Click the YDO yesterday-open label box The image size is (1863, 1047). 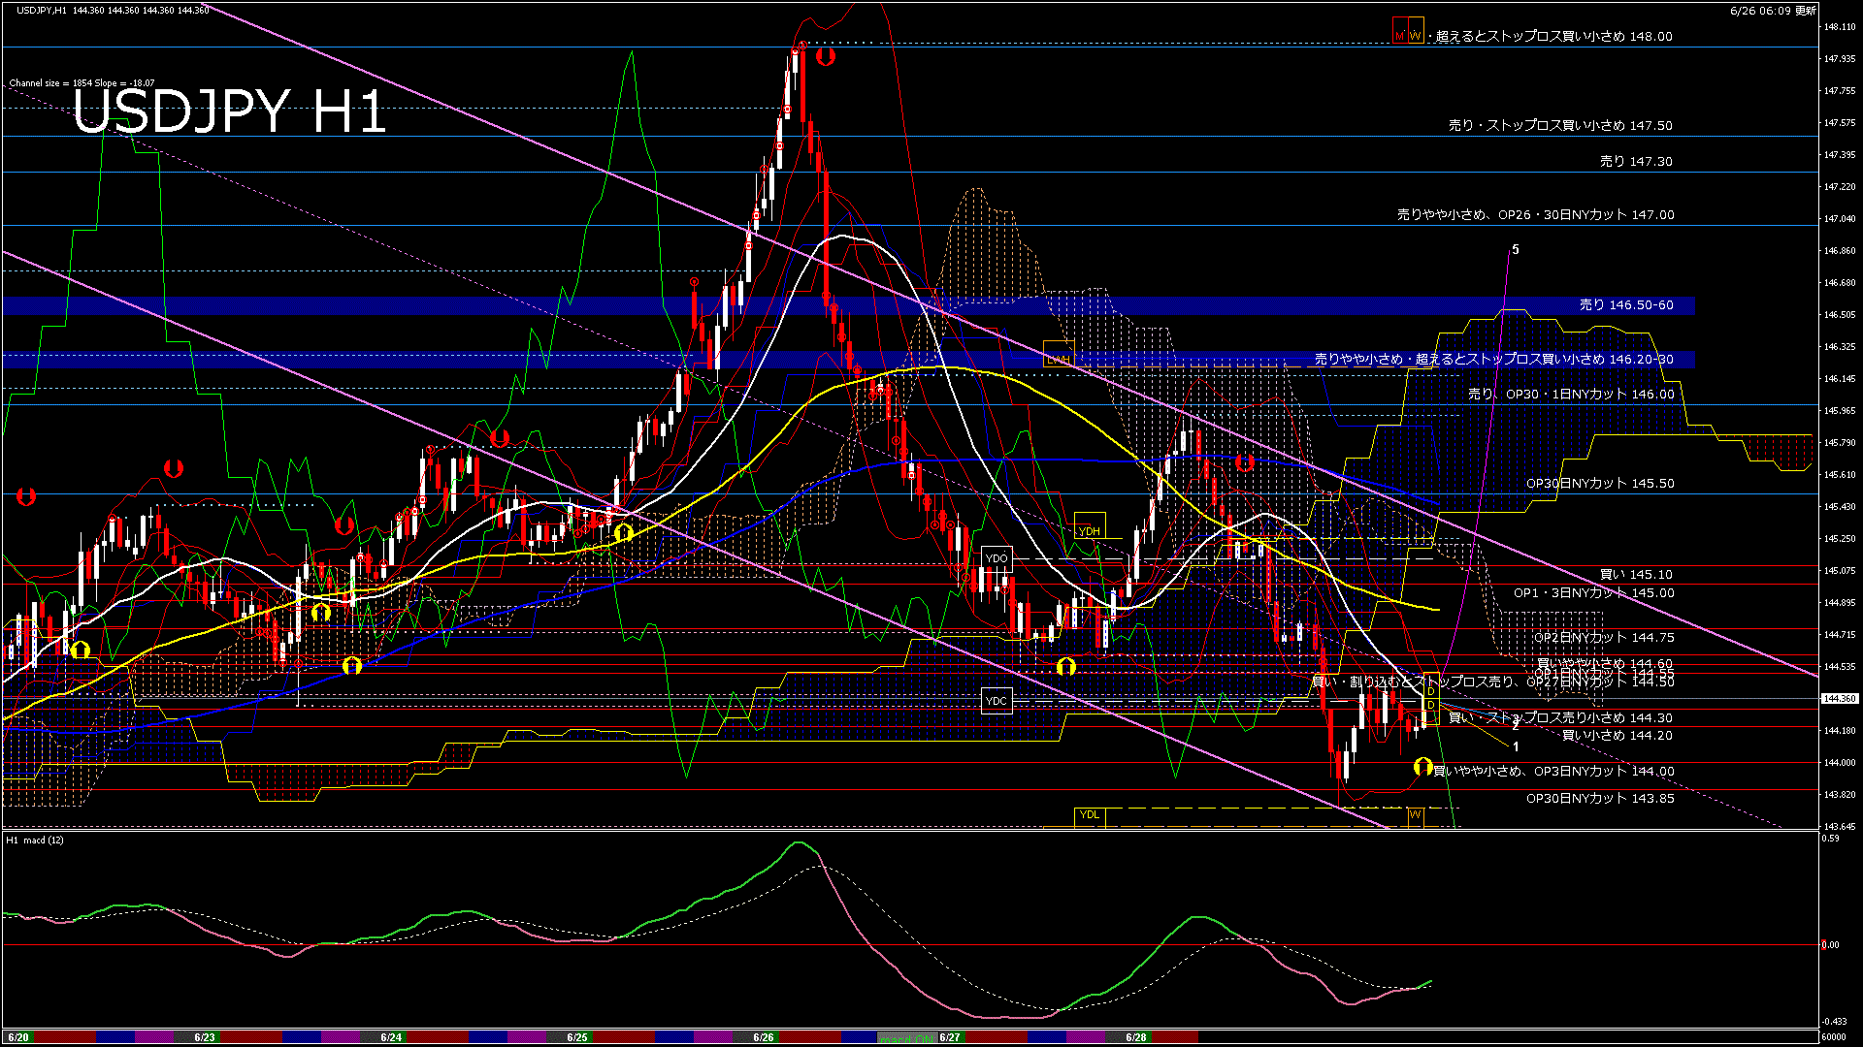pyautogui.click(x=997, y=558)
